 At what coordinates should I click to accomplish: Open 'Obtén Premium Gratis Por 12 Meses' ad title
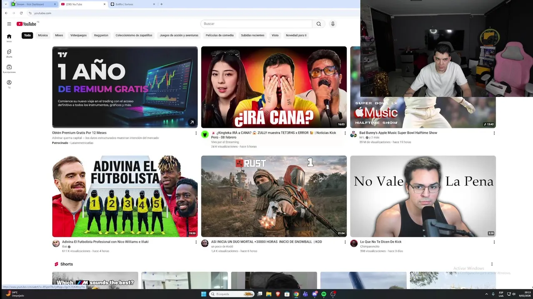79,133
